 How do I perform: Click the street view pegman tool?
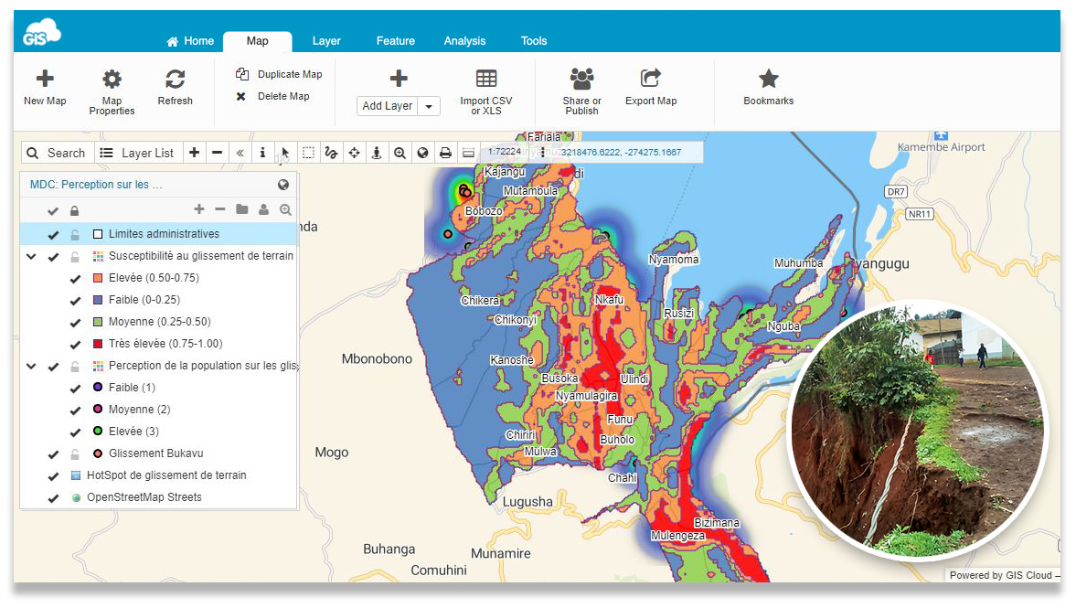click(377, 153)
